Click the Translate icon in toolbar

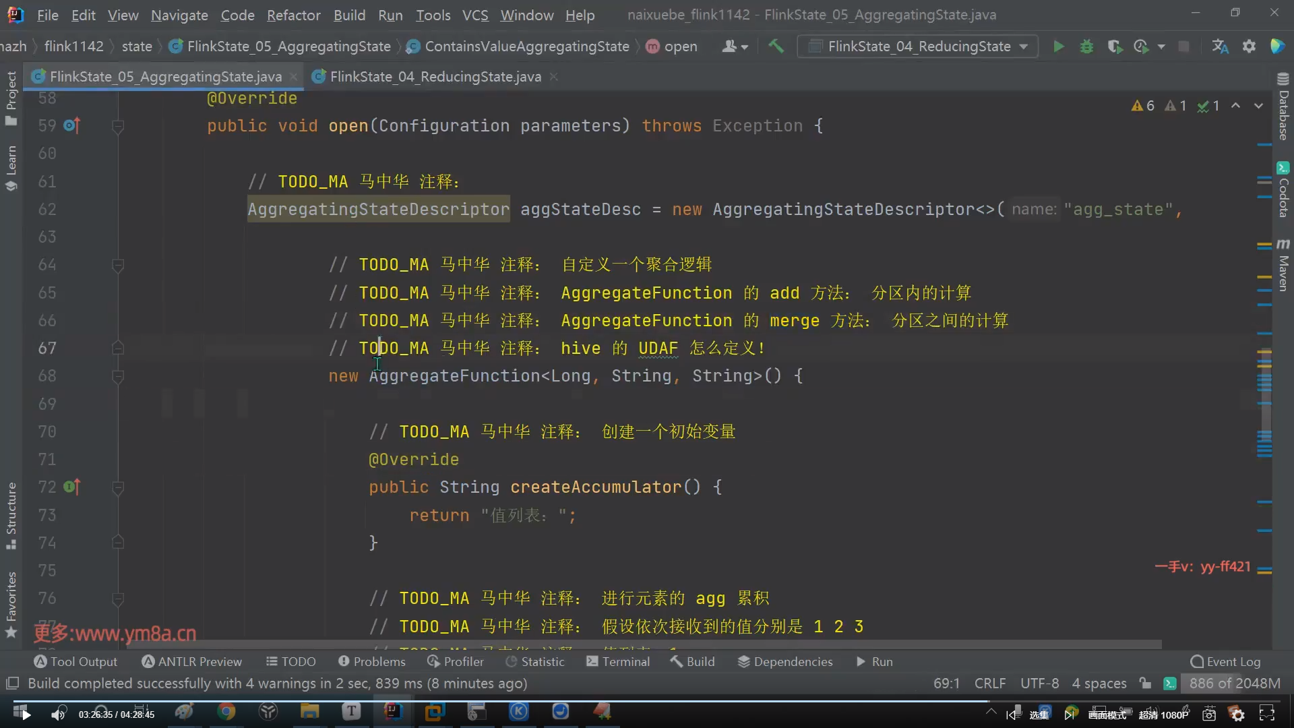click(1220, 47)
